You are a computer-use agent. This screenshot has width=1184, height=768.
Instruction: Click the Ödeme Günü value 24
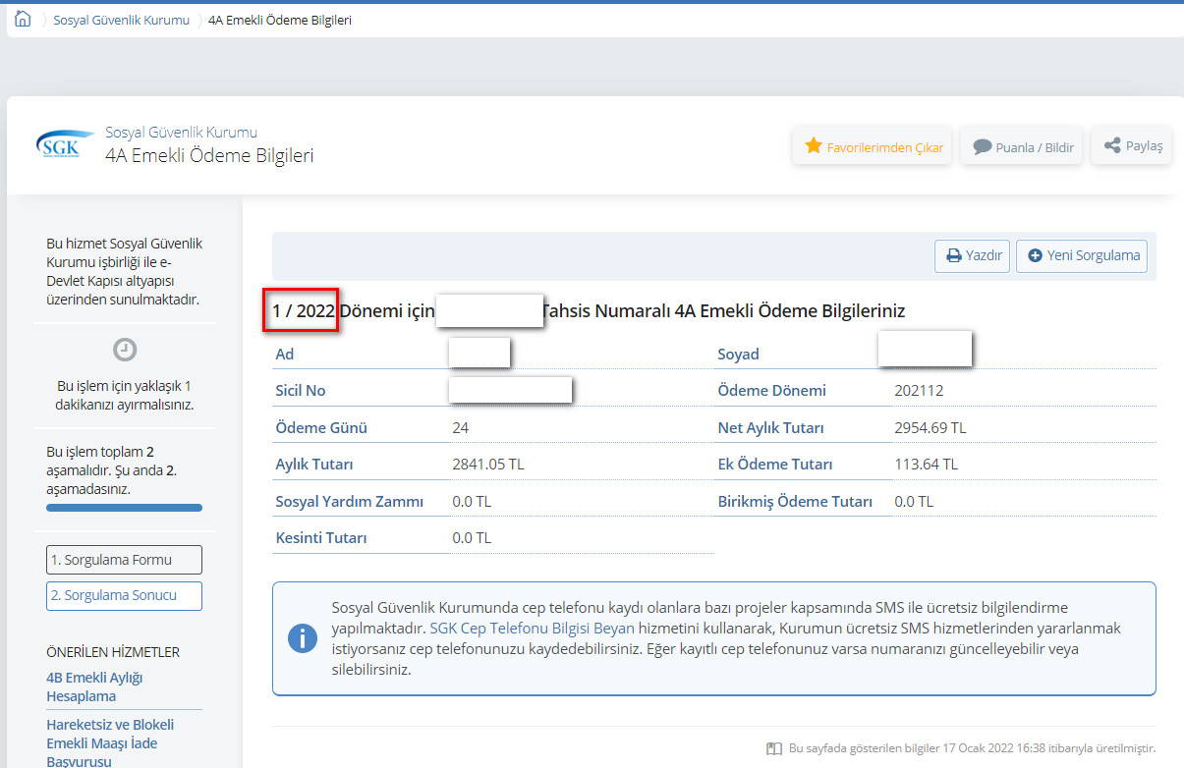click(x=460, y=428)
